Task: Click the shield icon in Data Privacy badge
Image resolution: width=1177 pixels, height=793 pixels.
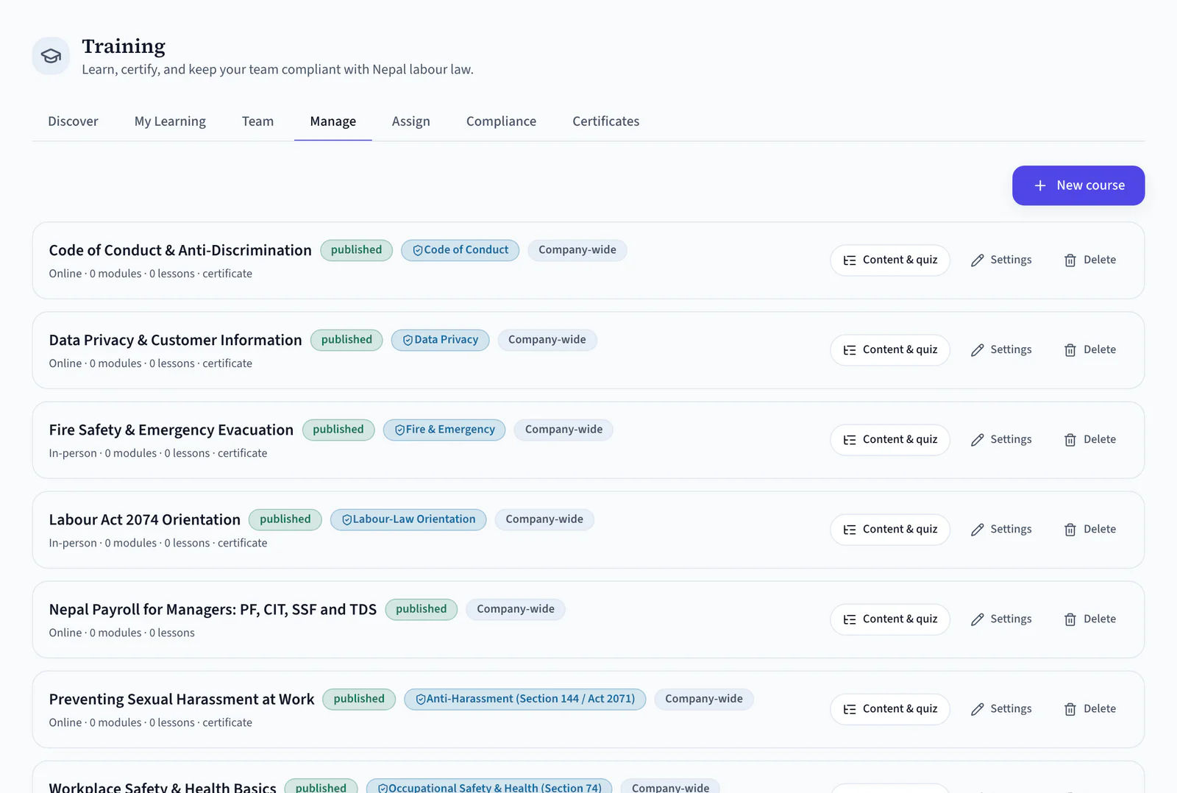Action: 408,341
